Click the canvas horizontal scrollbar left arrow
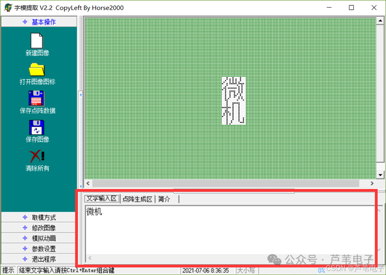This screenshot has height=275, width=386. tap(88, 183)
